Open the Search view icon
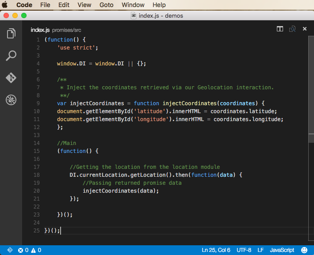Screen dimensions: 314x255 click(x=11, y=56)
